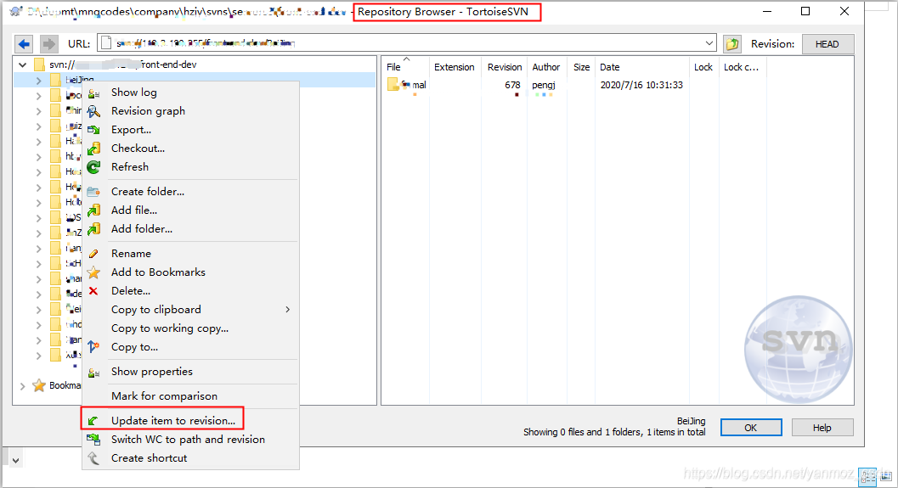The width and height of the screenshot is (898, 488).
Task: Open the Help button
Action: tap(822, 428)
